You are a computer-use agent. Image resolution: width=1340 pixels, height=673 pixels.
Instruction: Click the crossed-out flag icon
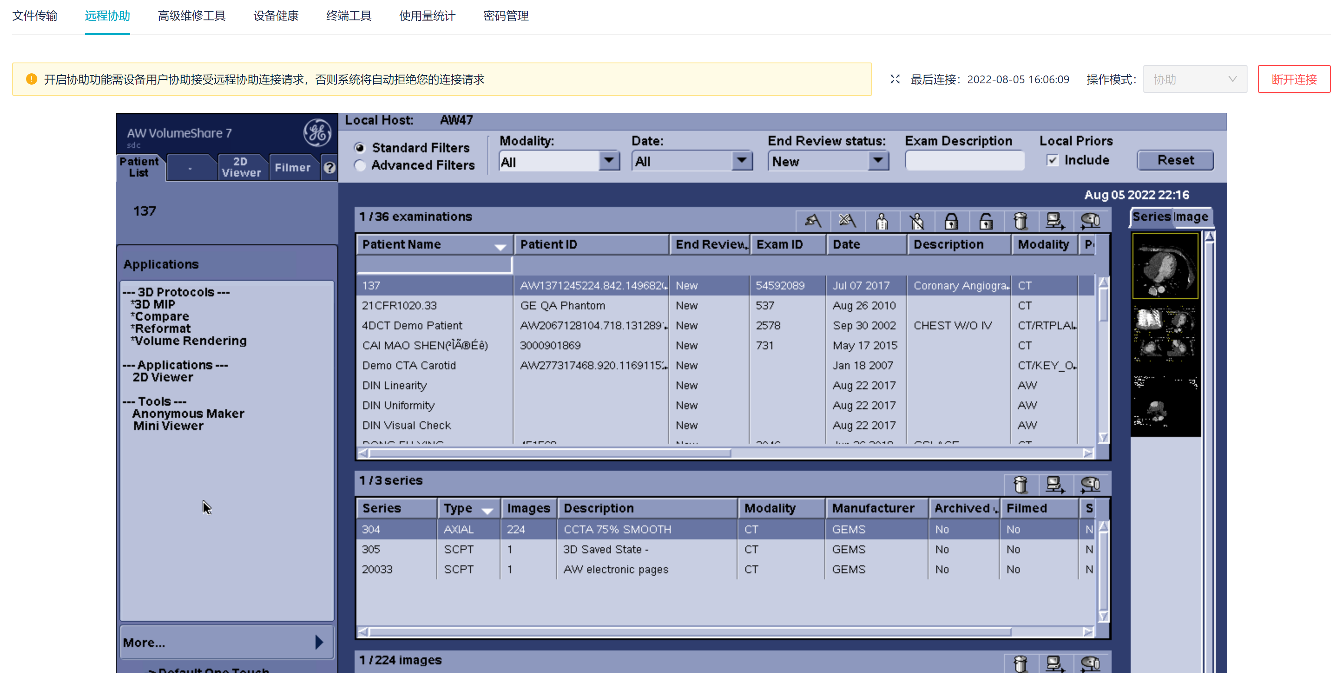click(x=847, y=221)
